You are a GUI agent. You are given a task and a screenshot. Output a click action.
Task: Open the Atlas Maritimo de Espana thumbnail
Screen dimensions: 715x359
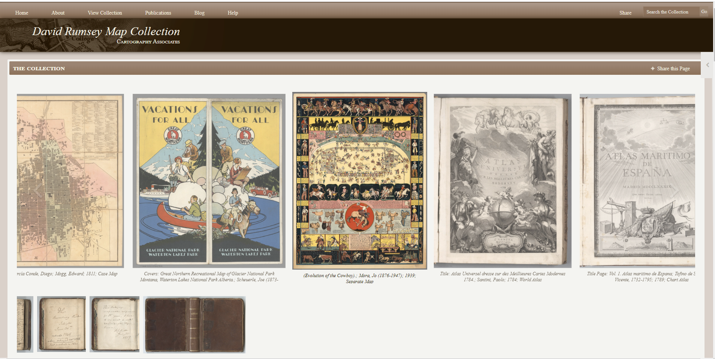click(x=637, y=181)
